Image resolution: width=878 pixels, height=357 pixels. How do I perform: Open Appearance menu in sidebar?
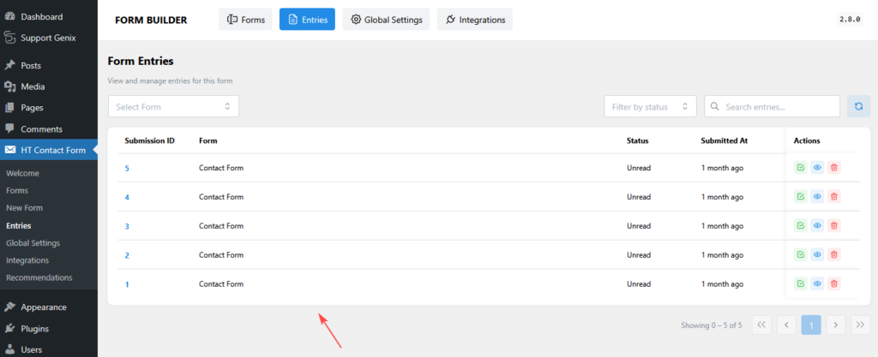point(43,306)
